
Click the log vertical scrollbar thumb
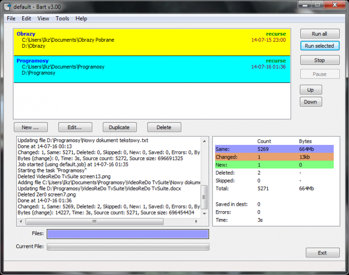(x=204, y=197)
